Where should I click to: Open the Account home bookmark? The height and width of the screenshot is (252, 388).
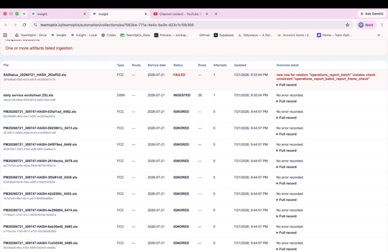tap(294, 35)
